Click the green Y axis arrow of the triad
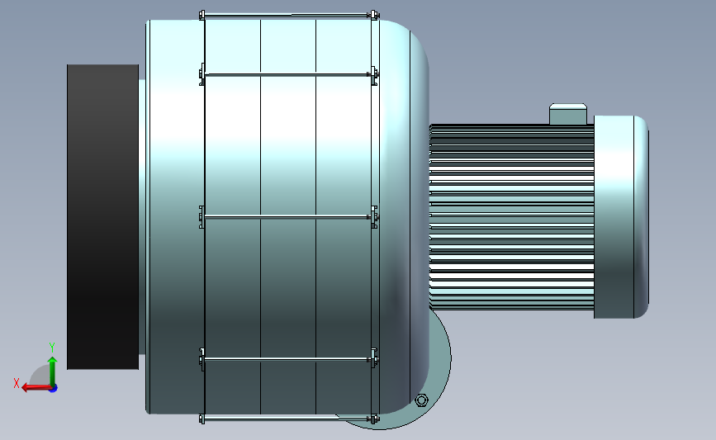 tap(53, 371)
